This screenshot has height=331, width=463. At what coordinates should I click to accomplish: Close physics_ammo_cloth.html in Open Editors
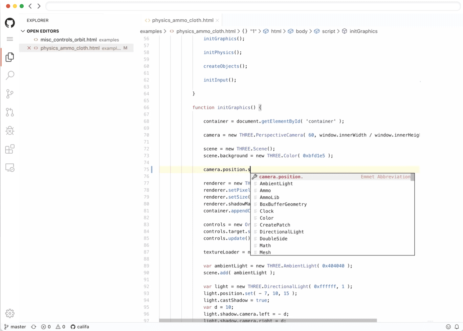29,48
